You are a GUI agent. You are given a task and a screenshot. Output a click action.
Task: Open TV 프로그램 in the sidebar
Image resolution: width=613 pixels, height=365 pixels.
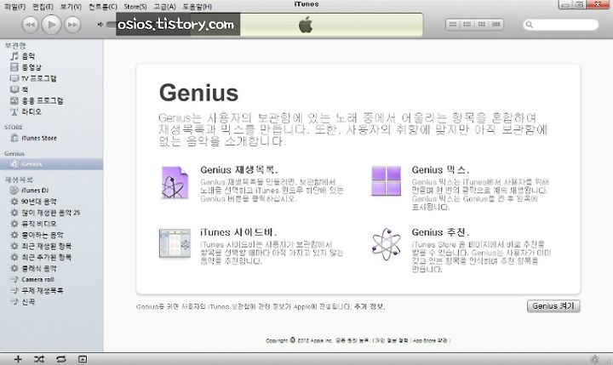click(52, 78)
